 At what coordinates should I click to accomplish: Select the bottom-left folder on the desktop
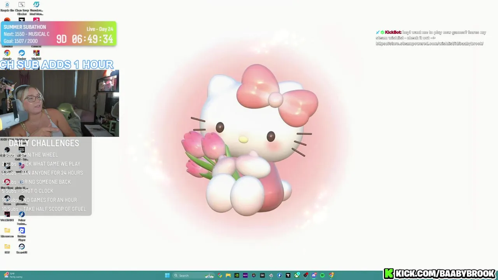tap(7, 248)
